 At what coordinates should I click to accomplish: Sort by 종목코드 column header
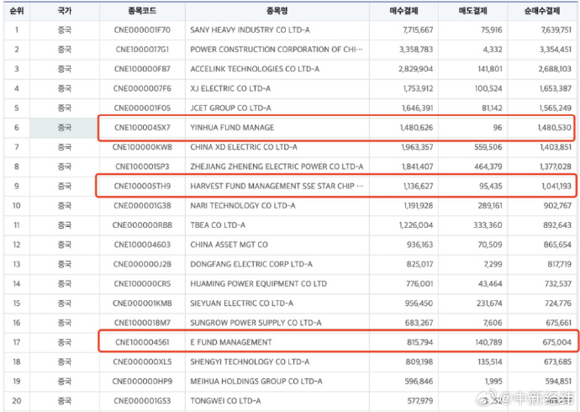click(x=141, y=13)
